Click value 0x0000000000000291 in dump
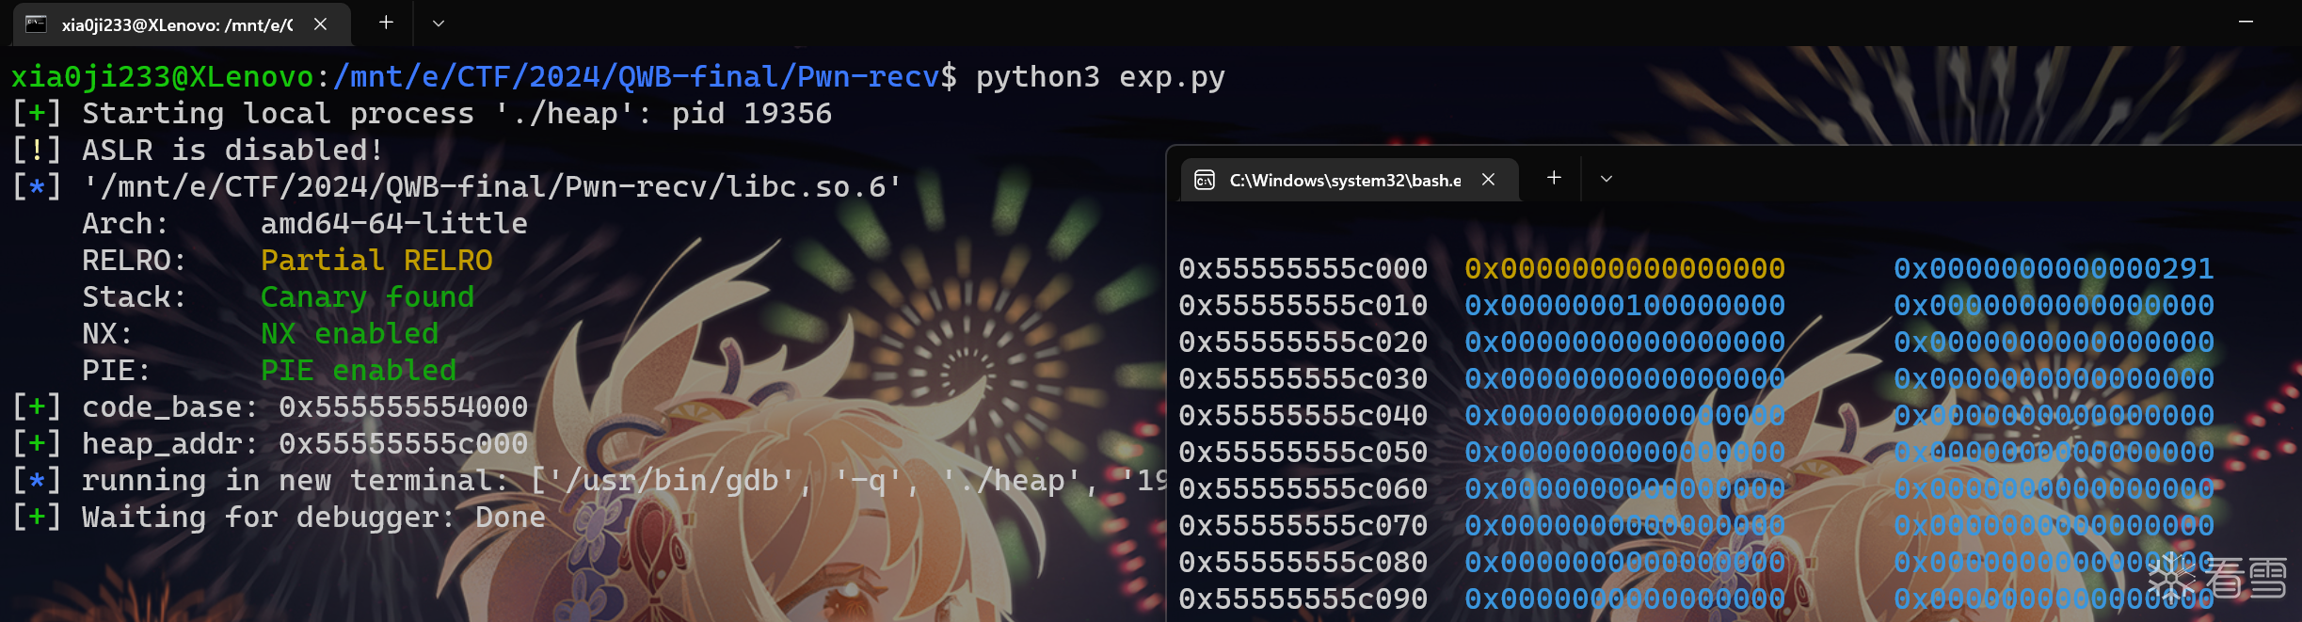The height and width of the screenshot is (622, 2302). tap(2054, 269)
